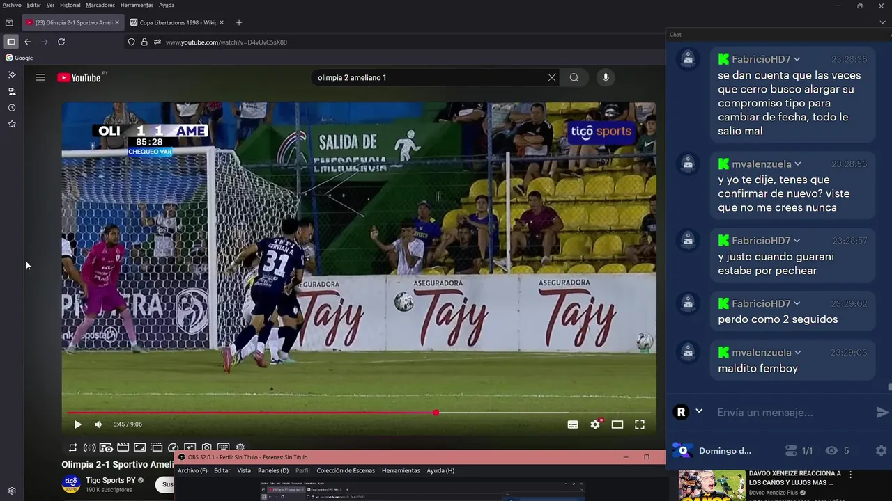Open three-dot menu of DAVOO XENEIZE video

pos(850,475)
